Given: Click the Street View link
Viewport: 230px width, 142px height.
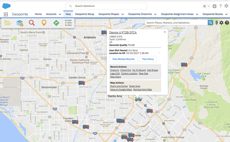Looking at the screenshot, I should click(135, 86).
